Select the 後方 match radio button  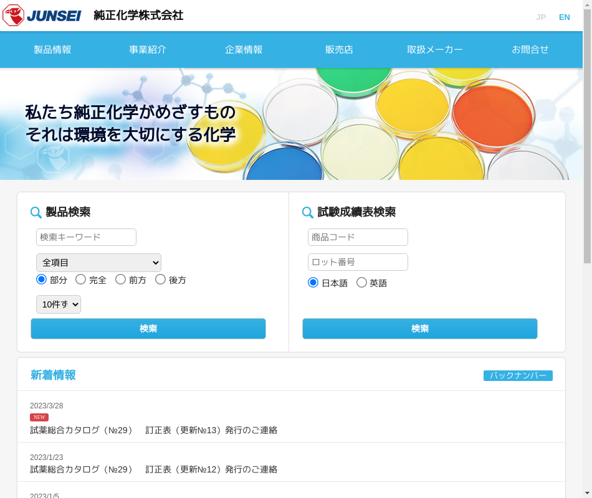coord(161,280)
